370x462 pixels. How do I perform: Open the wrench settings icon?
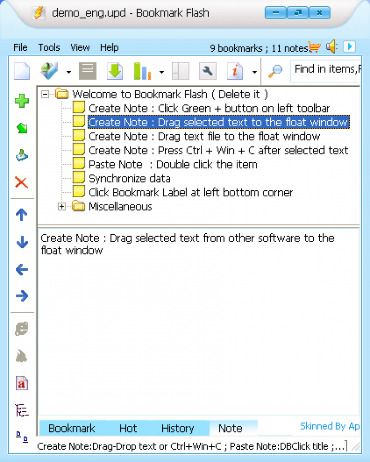[x=208, y=71]
